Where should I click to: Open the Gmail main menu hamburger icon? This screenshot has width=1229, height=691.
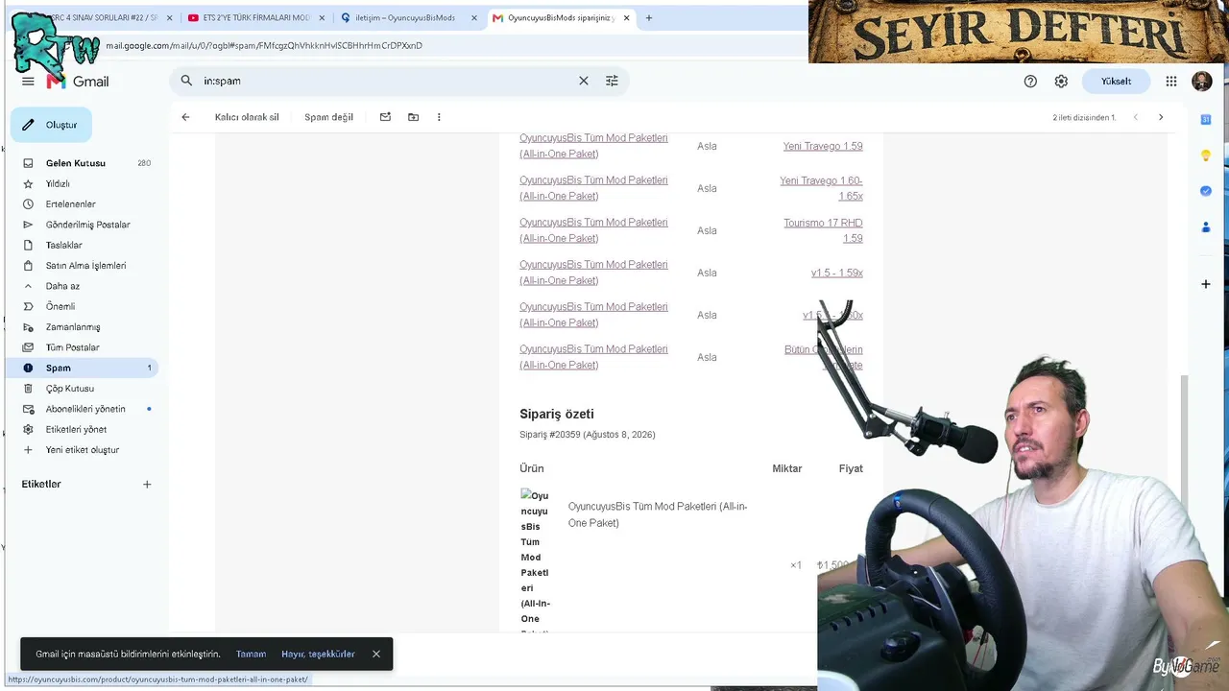coord(28,82)
